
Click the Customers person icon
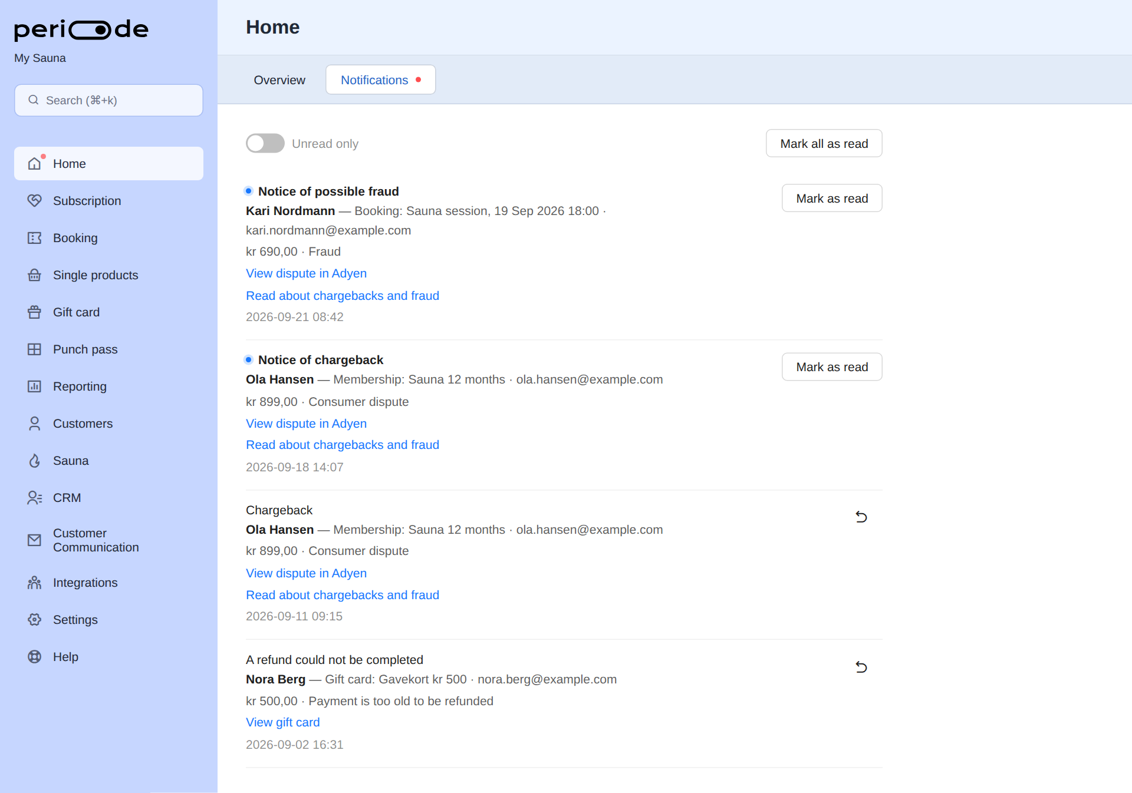click(x=35, y=424)
